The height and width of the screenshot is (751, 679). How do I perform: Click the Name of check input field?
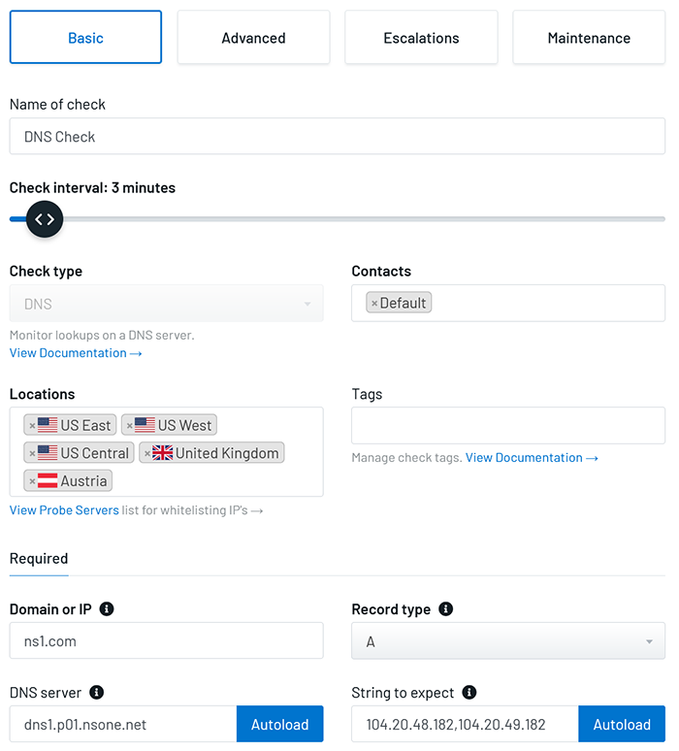pos(338,137)
